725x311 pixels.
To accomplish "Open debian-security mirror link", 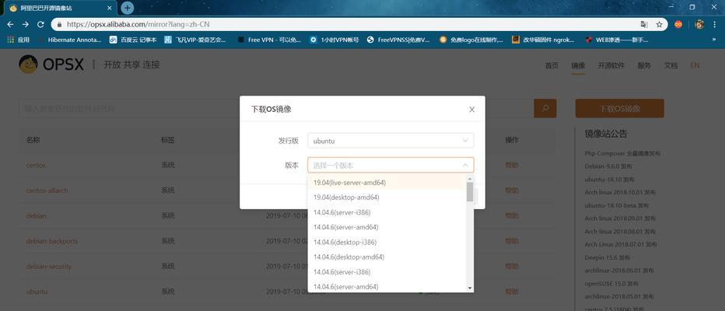I will (x=48, y=266).
